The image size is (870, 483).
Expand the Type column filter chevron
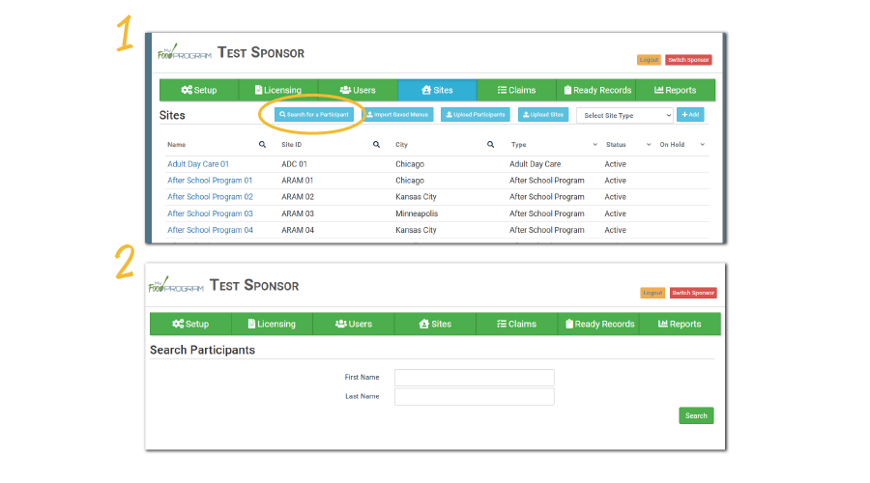pyautogui.click(x=594, y=145)
